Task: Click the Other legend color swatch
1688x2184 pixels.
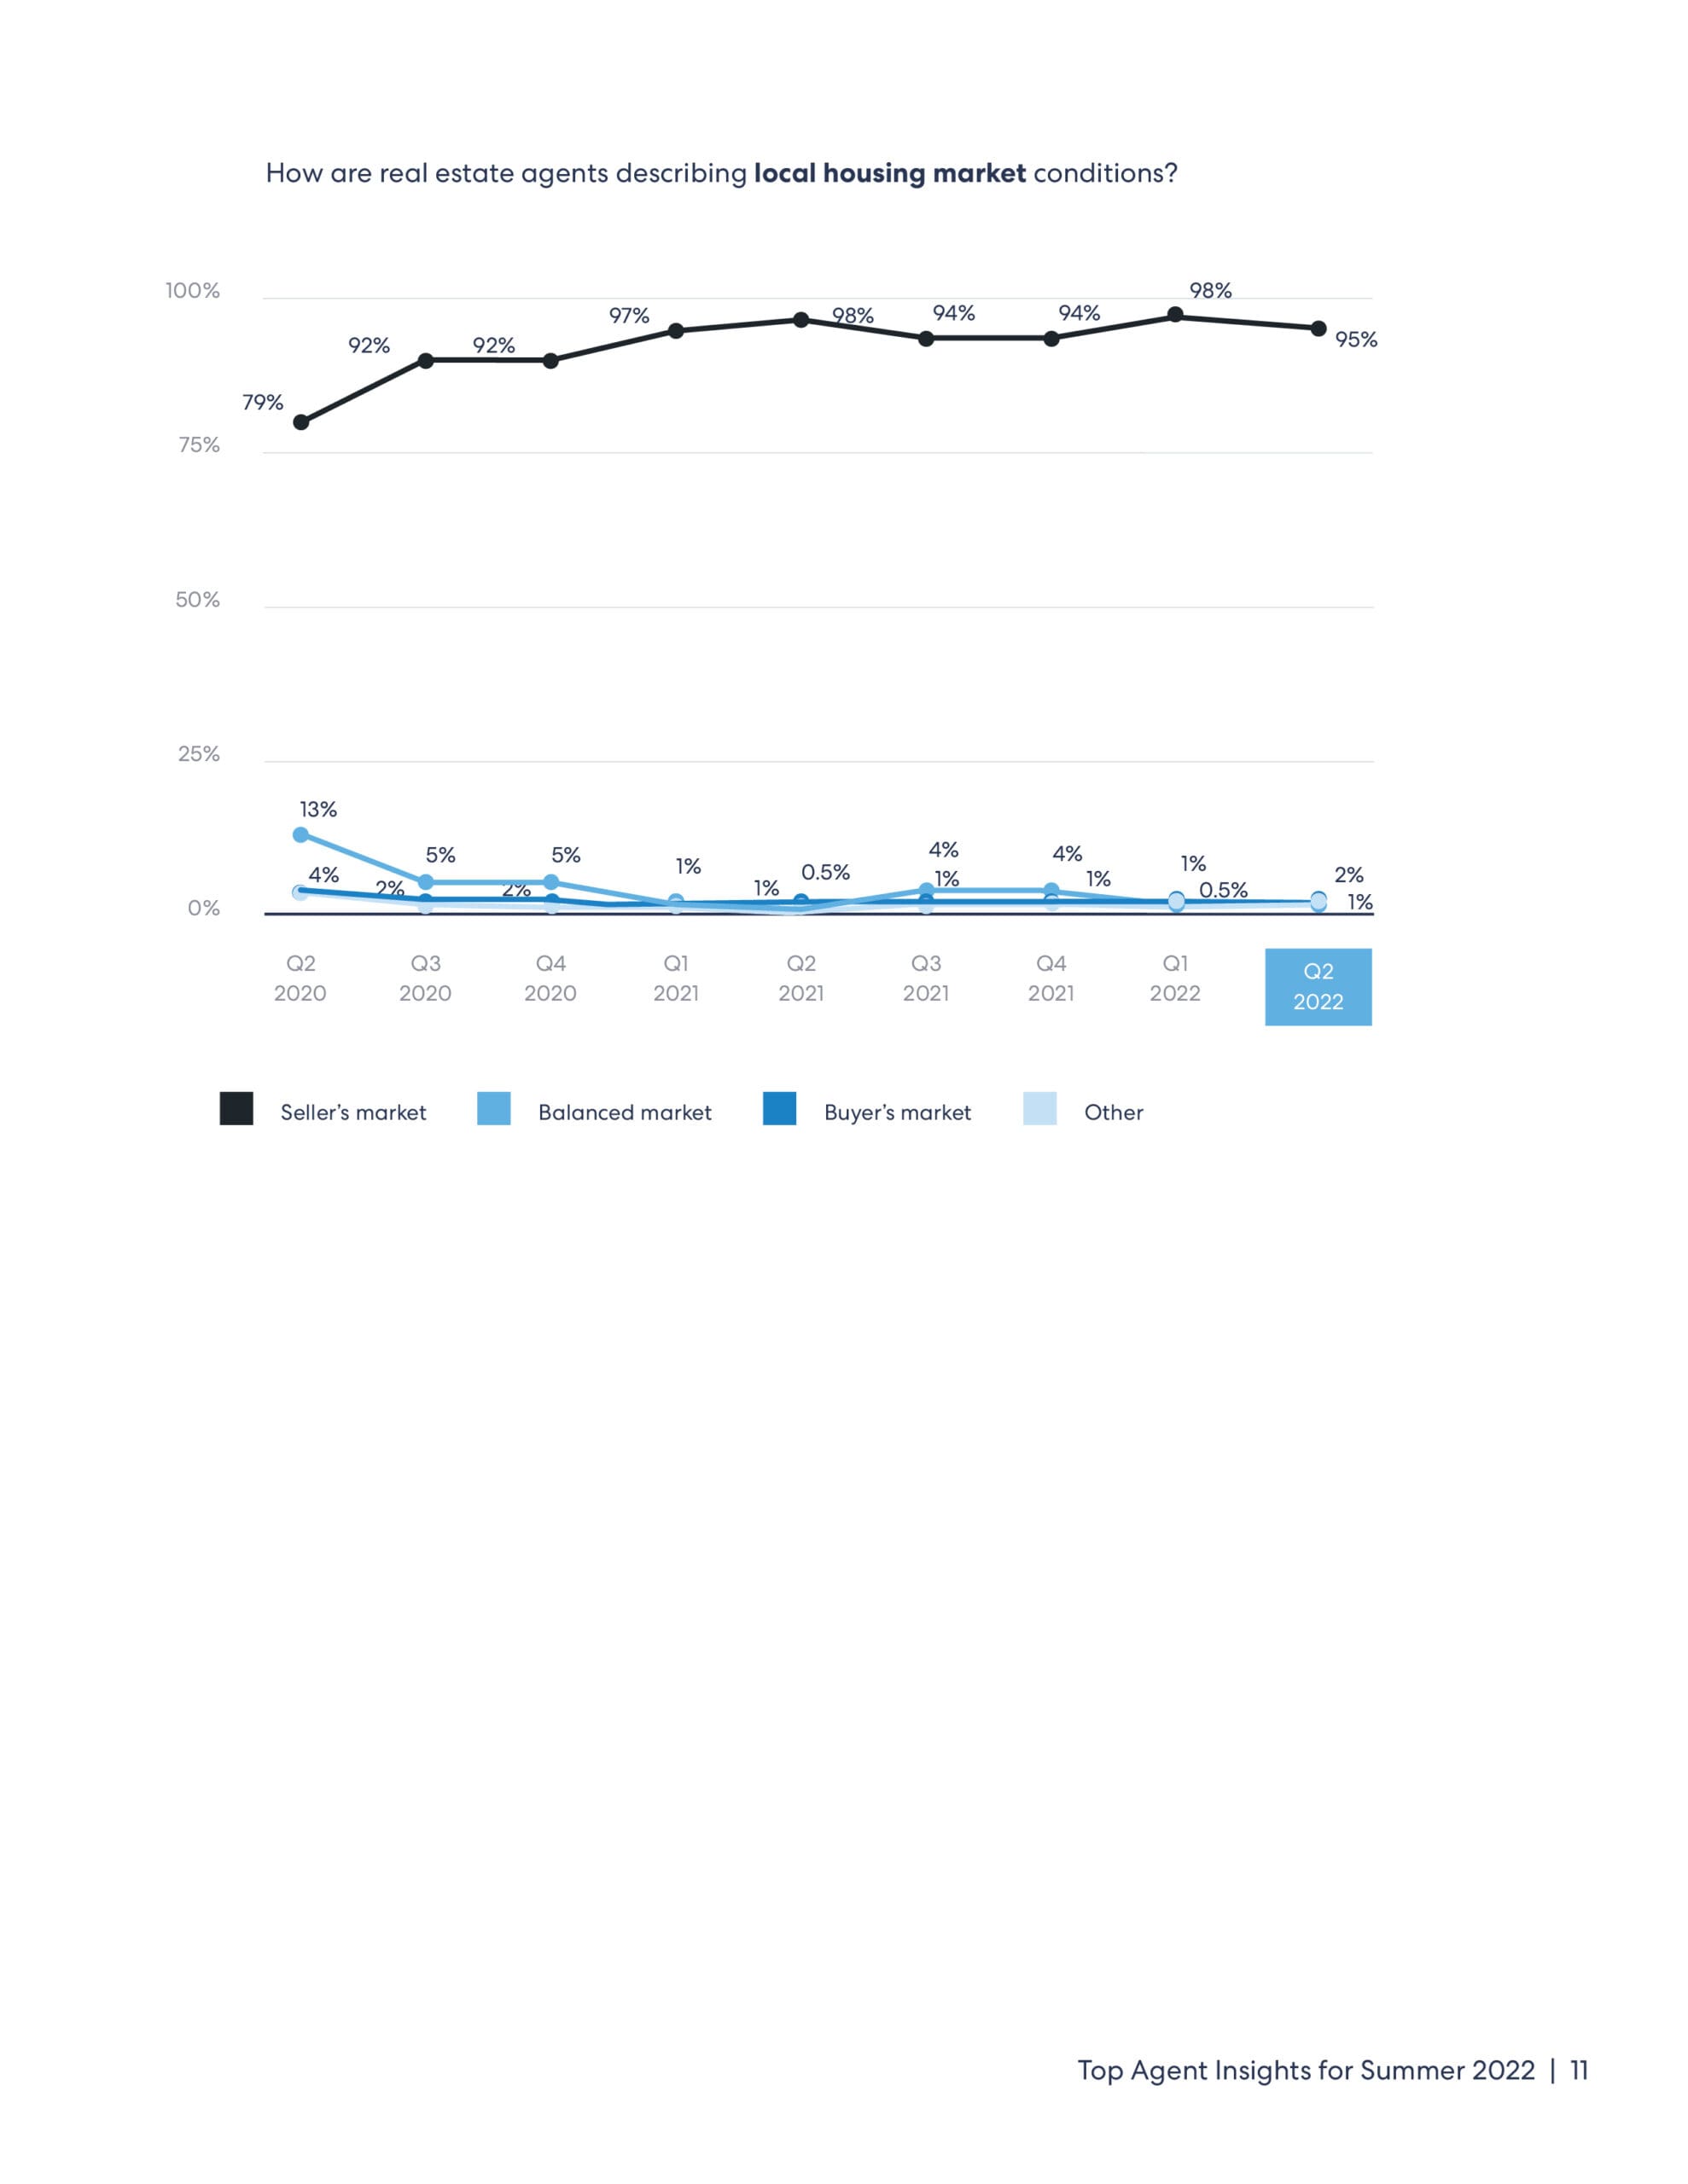Action: click(1039, 1109)
